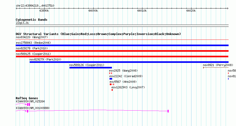The height and width of the screenshot is (126, 236).
Task: Click the chr22:43984219..44027510 coordinates text
Action: [35, 6]
